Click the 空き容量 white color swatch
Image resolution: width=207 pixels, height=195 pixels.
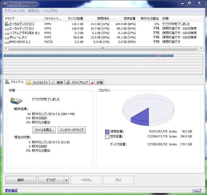pos(107,137)
